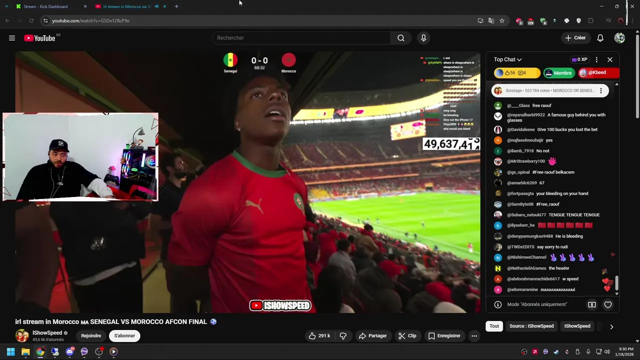Click the Partager button
Screen dimensions: 640x360
(x=373, y=336)
